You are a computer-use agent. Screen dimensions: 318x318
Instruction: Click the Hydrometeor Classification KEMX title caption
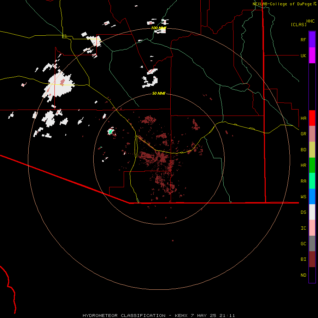click(x=159, y=316)
